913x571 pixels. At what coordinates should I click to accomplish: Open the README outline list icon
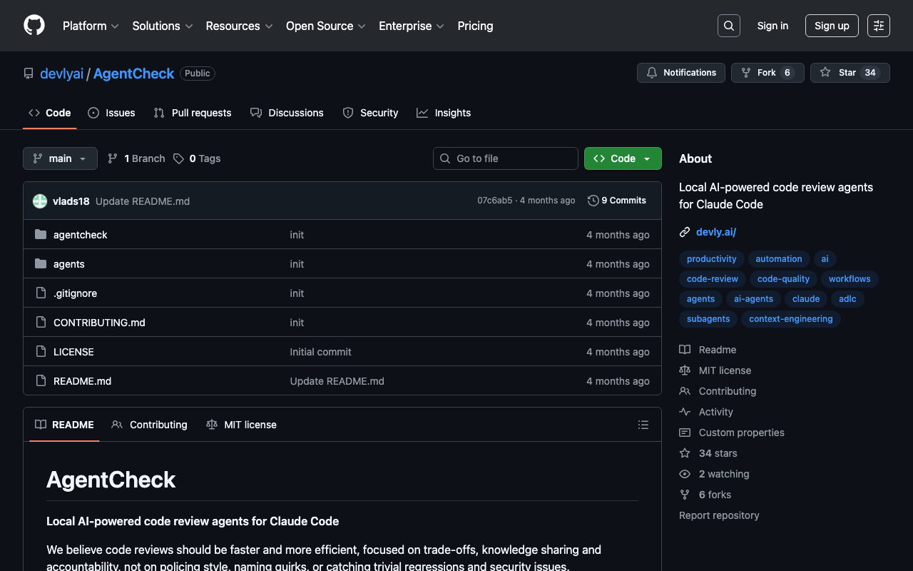[x=643, y=425]
